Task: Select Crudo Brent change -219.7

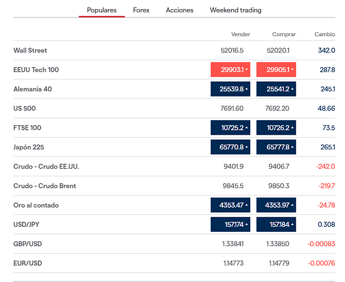Action: (x=327, y=186)
